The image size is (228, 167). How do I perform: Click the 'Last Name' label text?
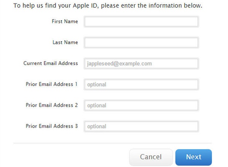(x=65, y=42)
